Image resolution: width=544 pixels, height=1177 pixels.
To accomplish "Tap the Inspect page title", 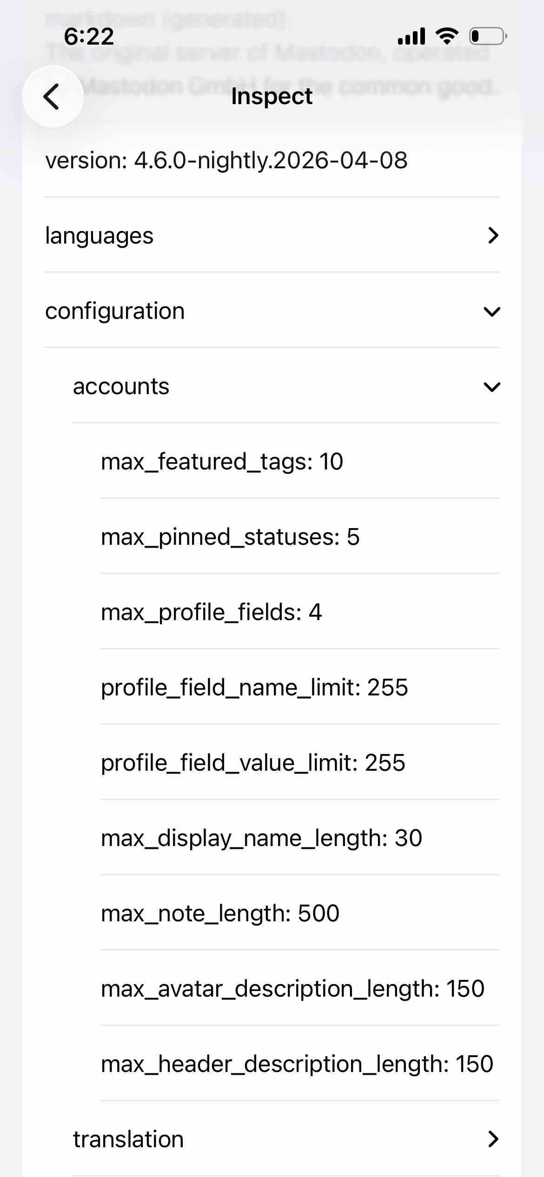I will pos(272,97).
